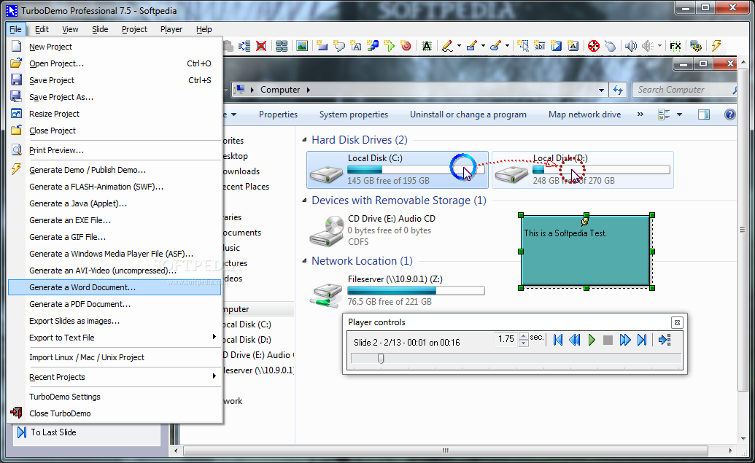Viewport: 755px width, 463px height.
Task: Click the slide tree icon beside delete X
Action: 244,46
